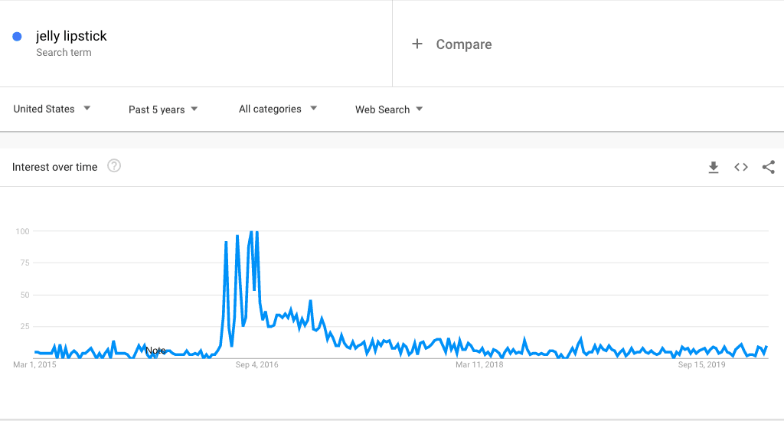Image resolution: width=784 pixels, height=421 pixels.
Task: Click the Compare button to add term
Action: click(x=452, y=44)
